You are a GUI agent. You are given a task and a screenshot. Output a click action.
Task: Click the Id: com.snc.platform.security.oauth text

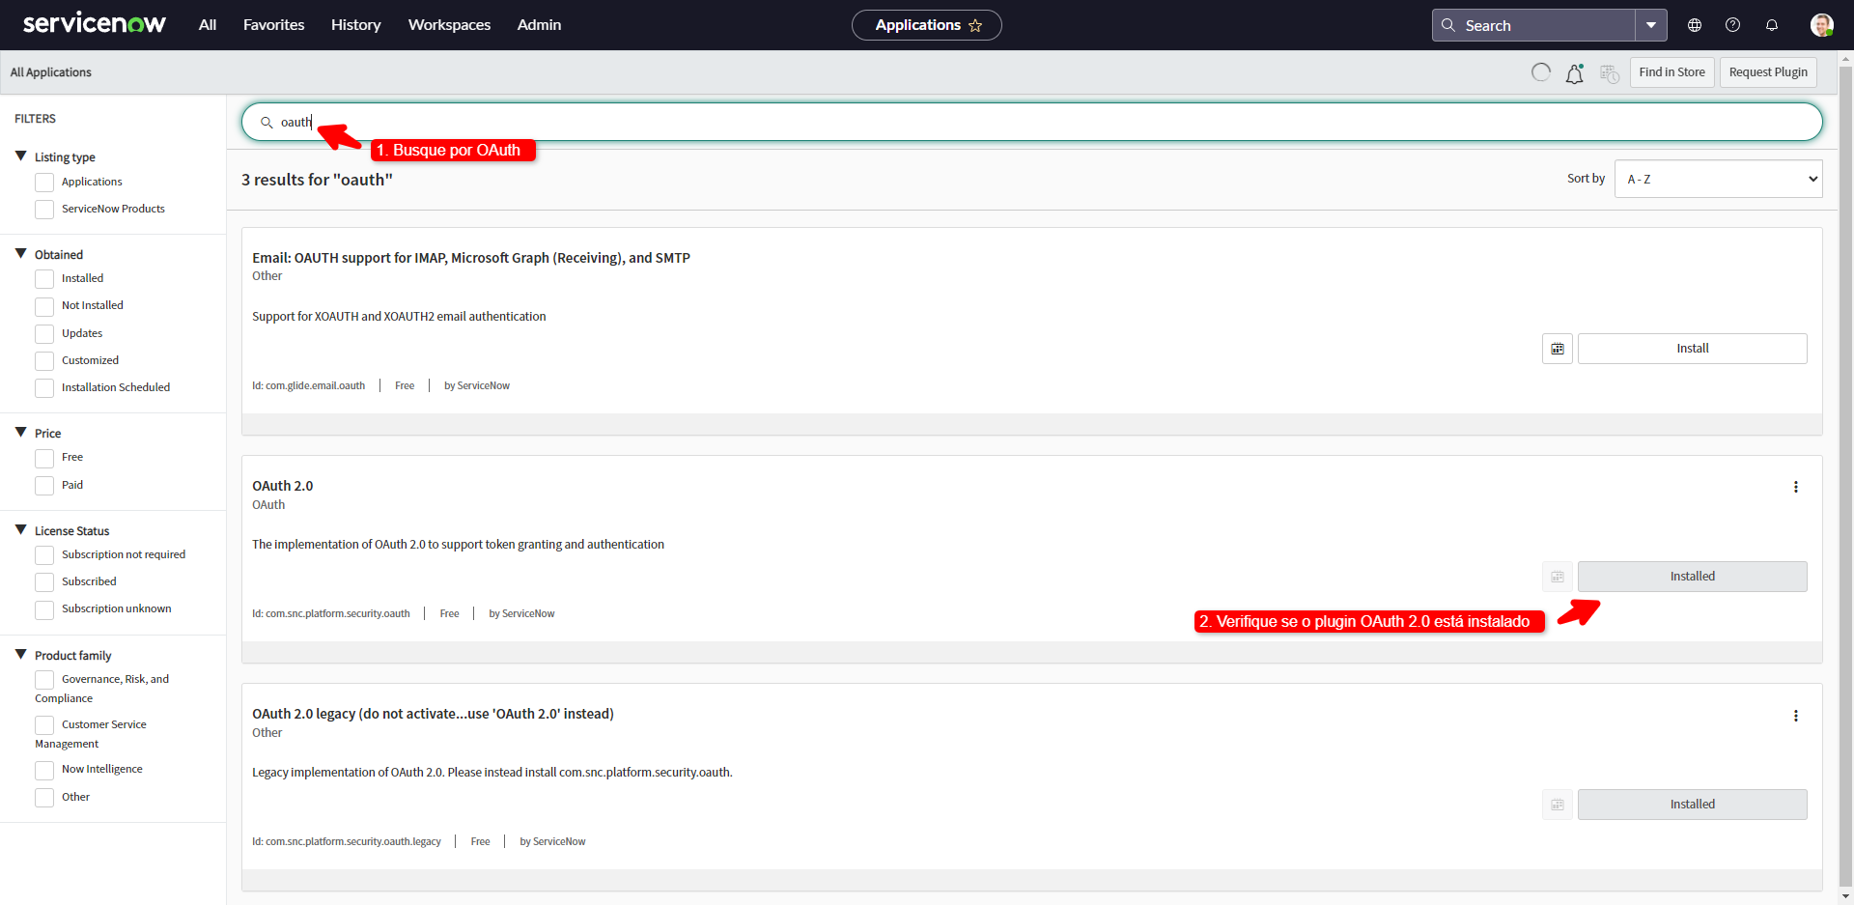[331, 614]
